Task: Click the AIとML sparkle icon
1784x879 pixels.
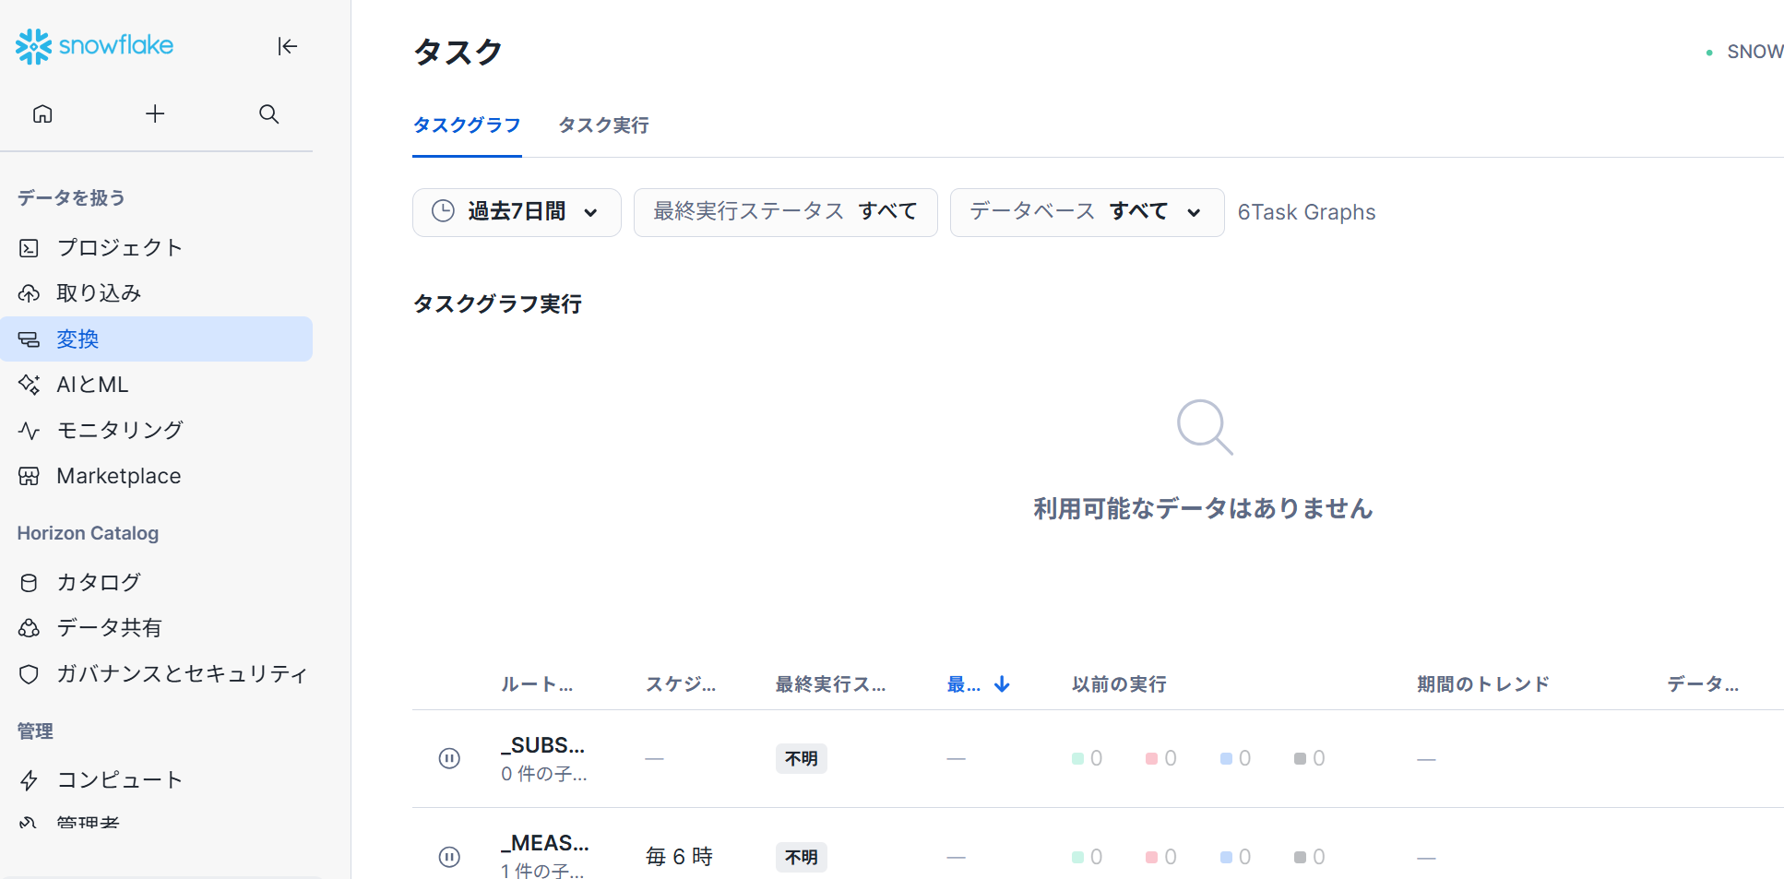Action: tap(29, 385)
